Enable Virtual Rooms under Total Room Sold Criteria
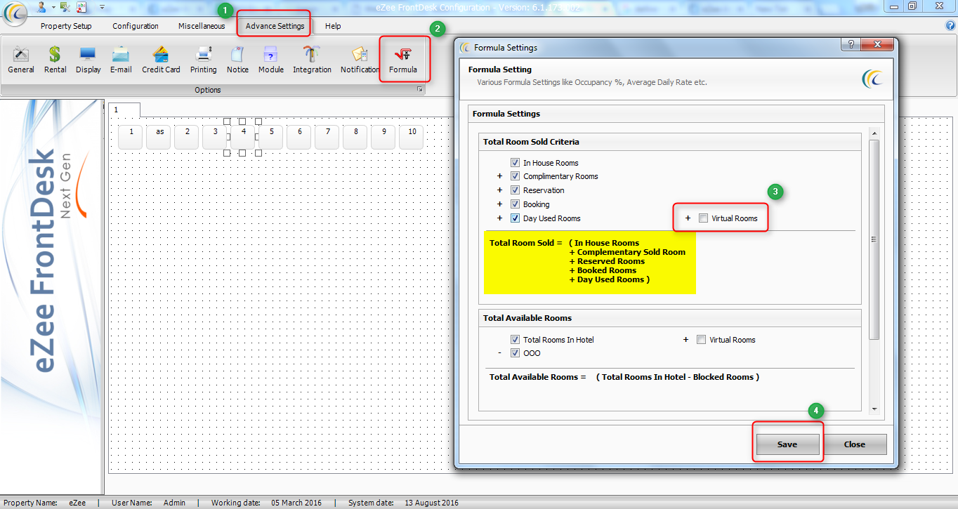The height and width of the screenshot is (509, 958). click(703, 218)
